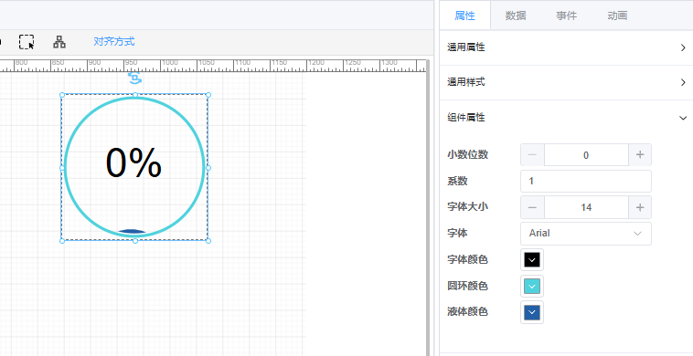Open the 液体颜色 blue color picker

click(x=532, y=312)
